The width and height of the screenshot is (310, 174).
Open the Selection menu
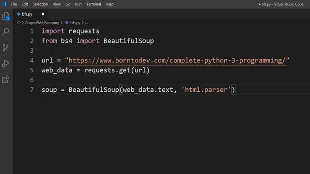(x=40, y=4)
